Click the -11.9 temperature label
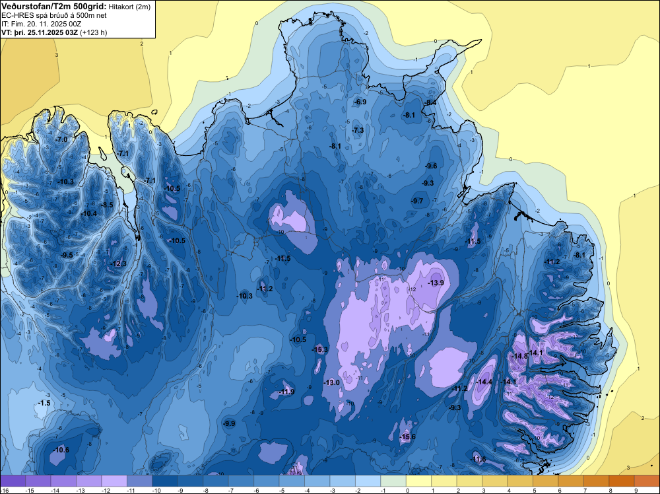The width and height of the screenshot is (660, 494). pyautogui.click(x=286, y=392)
